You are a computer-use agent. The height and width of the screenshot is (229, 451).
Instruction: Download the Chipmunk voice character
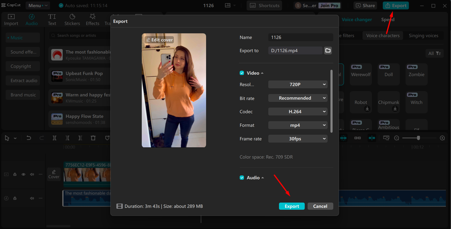pyautogui.click(x=395, y=109)
